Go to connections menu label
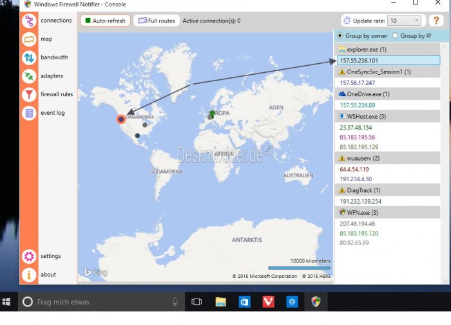The image size is (451, 325). [56, 21]
